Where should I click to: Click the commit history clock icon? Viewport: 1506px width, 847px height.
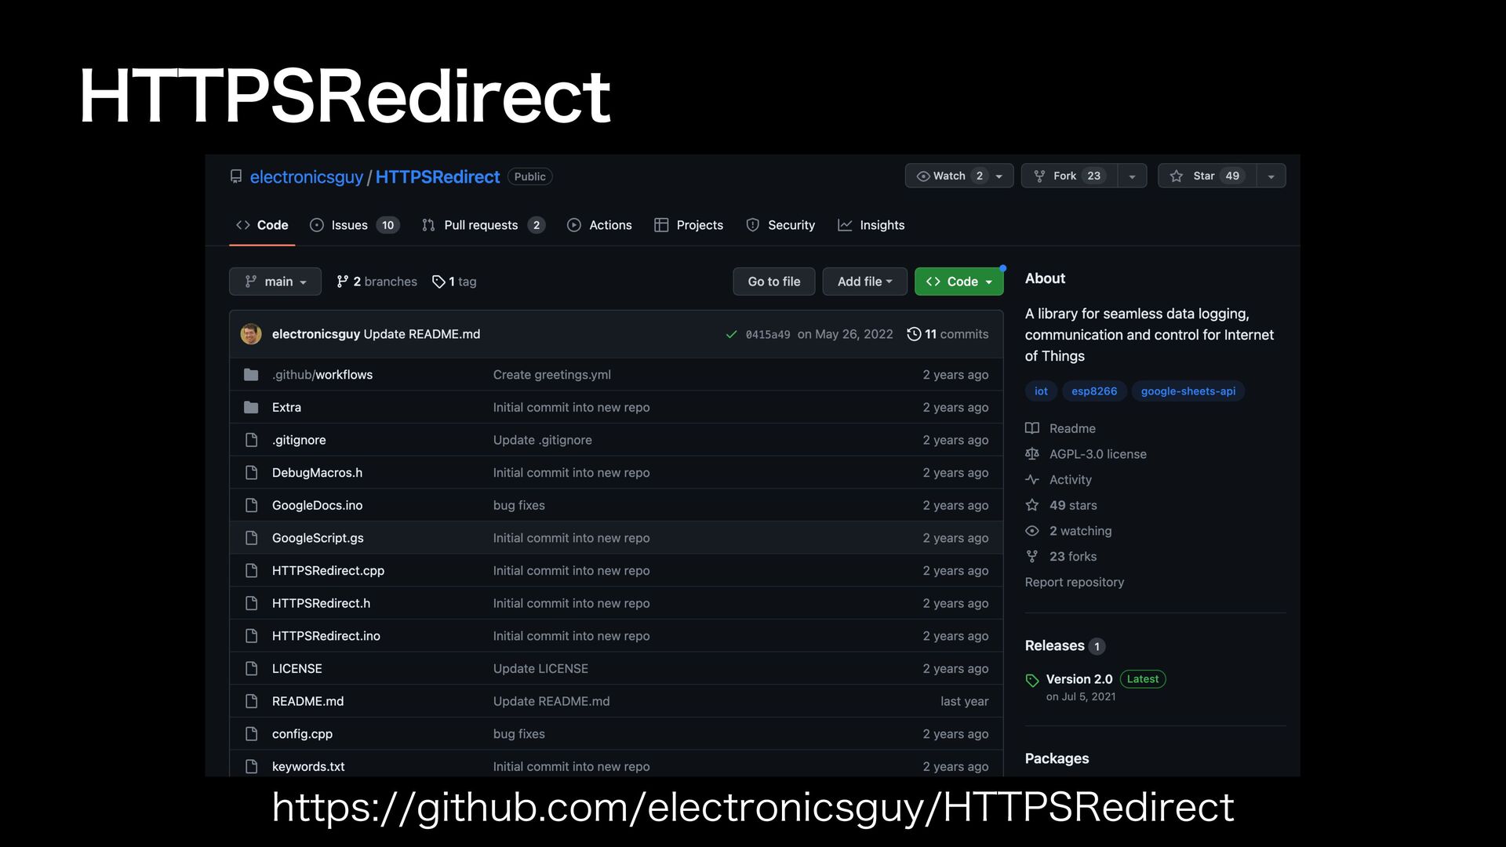pyautogui.click(x=914, y=334)
